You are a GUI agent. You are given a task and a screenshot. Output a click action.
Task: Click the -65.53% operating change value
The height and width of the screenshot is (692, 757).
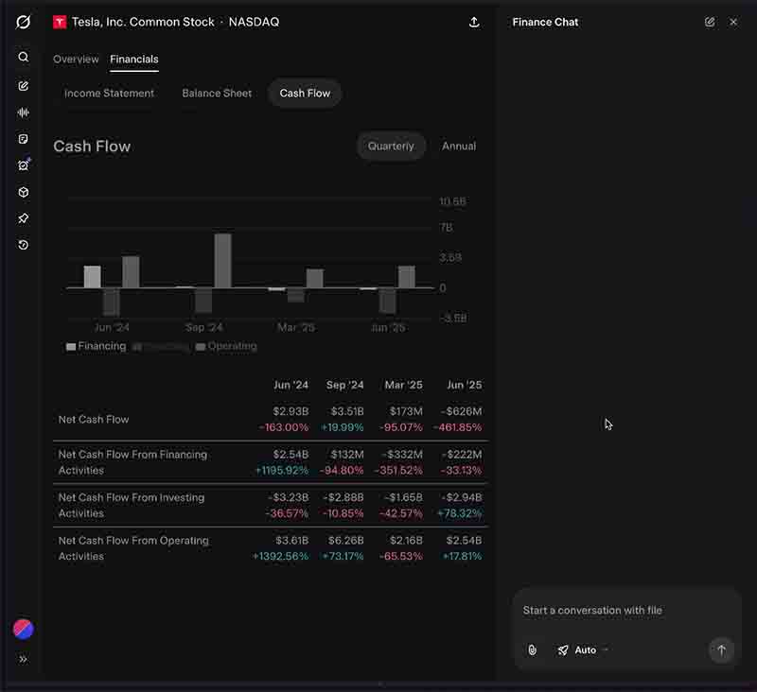pos(400,556)
